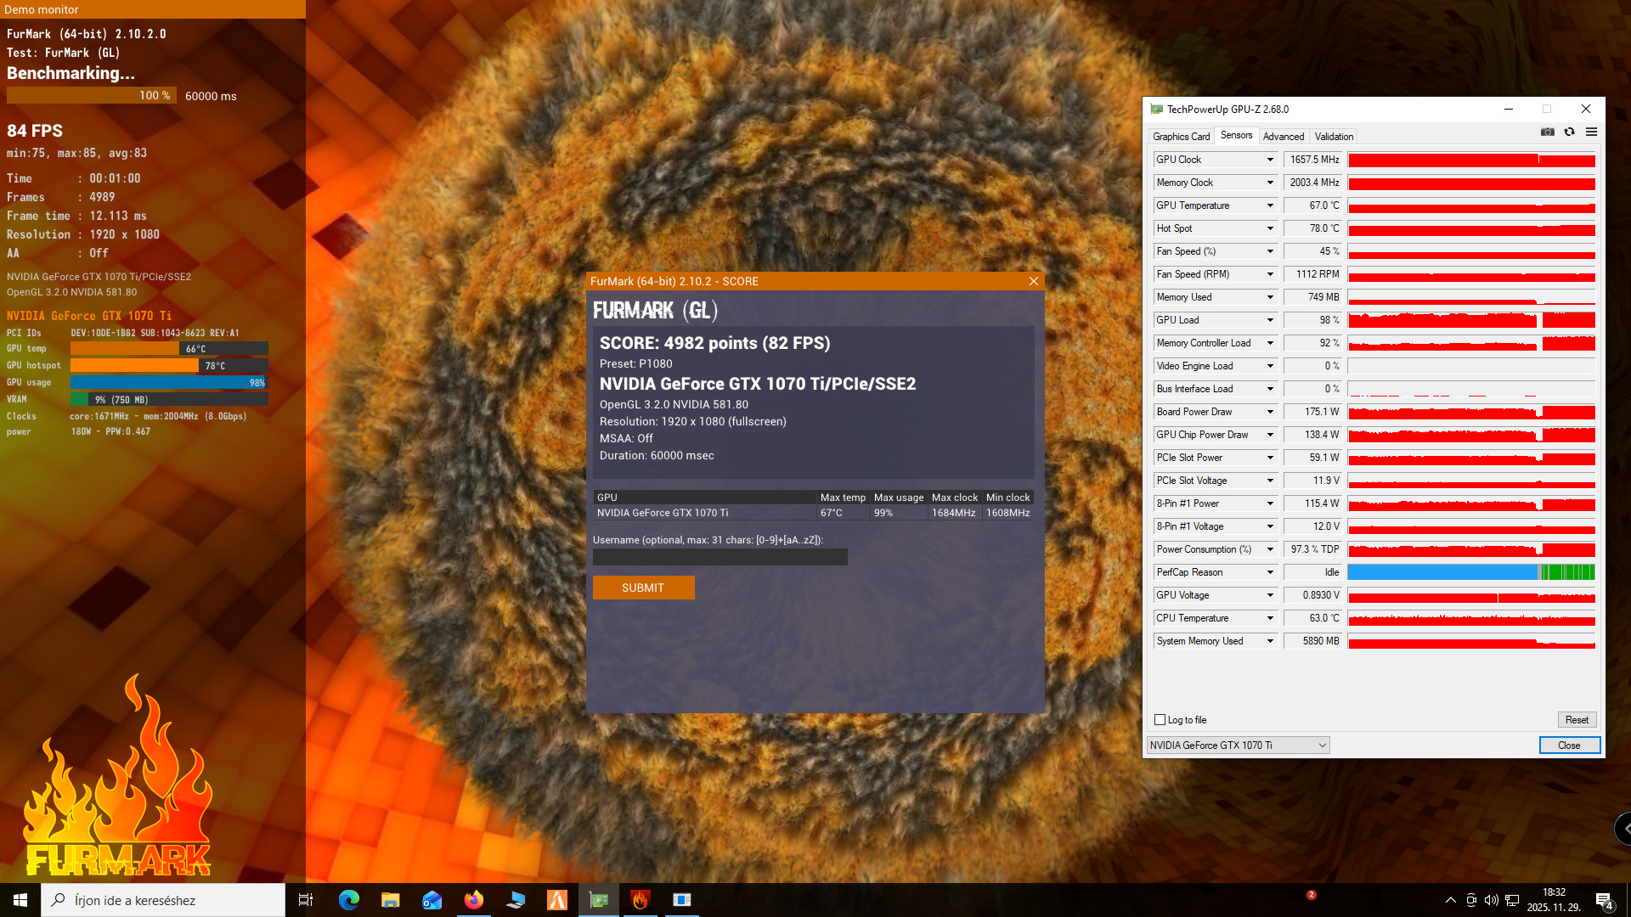Switch to the Graphics Card tab
Screen dimensions: 1631x917
click(1181, 137)
